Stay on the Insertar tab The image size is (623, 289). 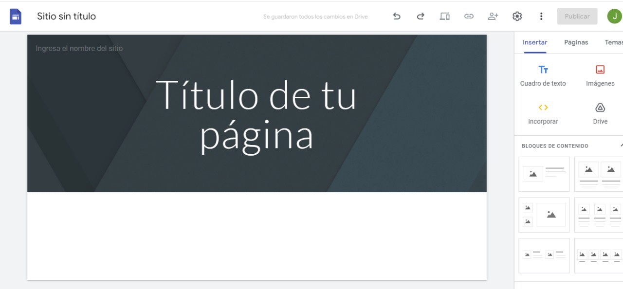click(x=534, y=42)
